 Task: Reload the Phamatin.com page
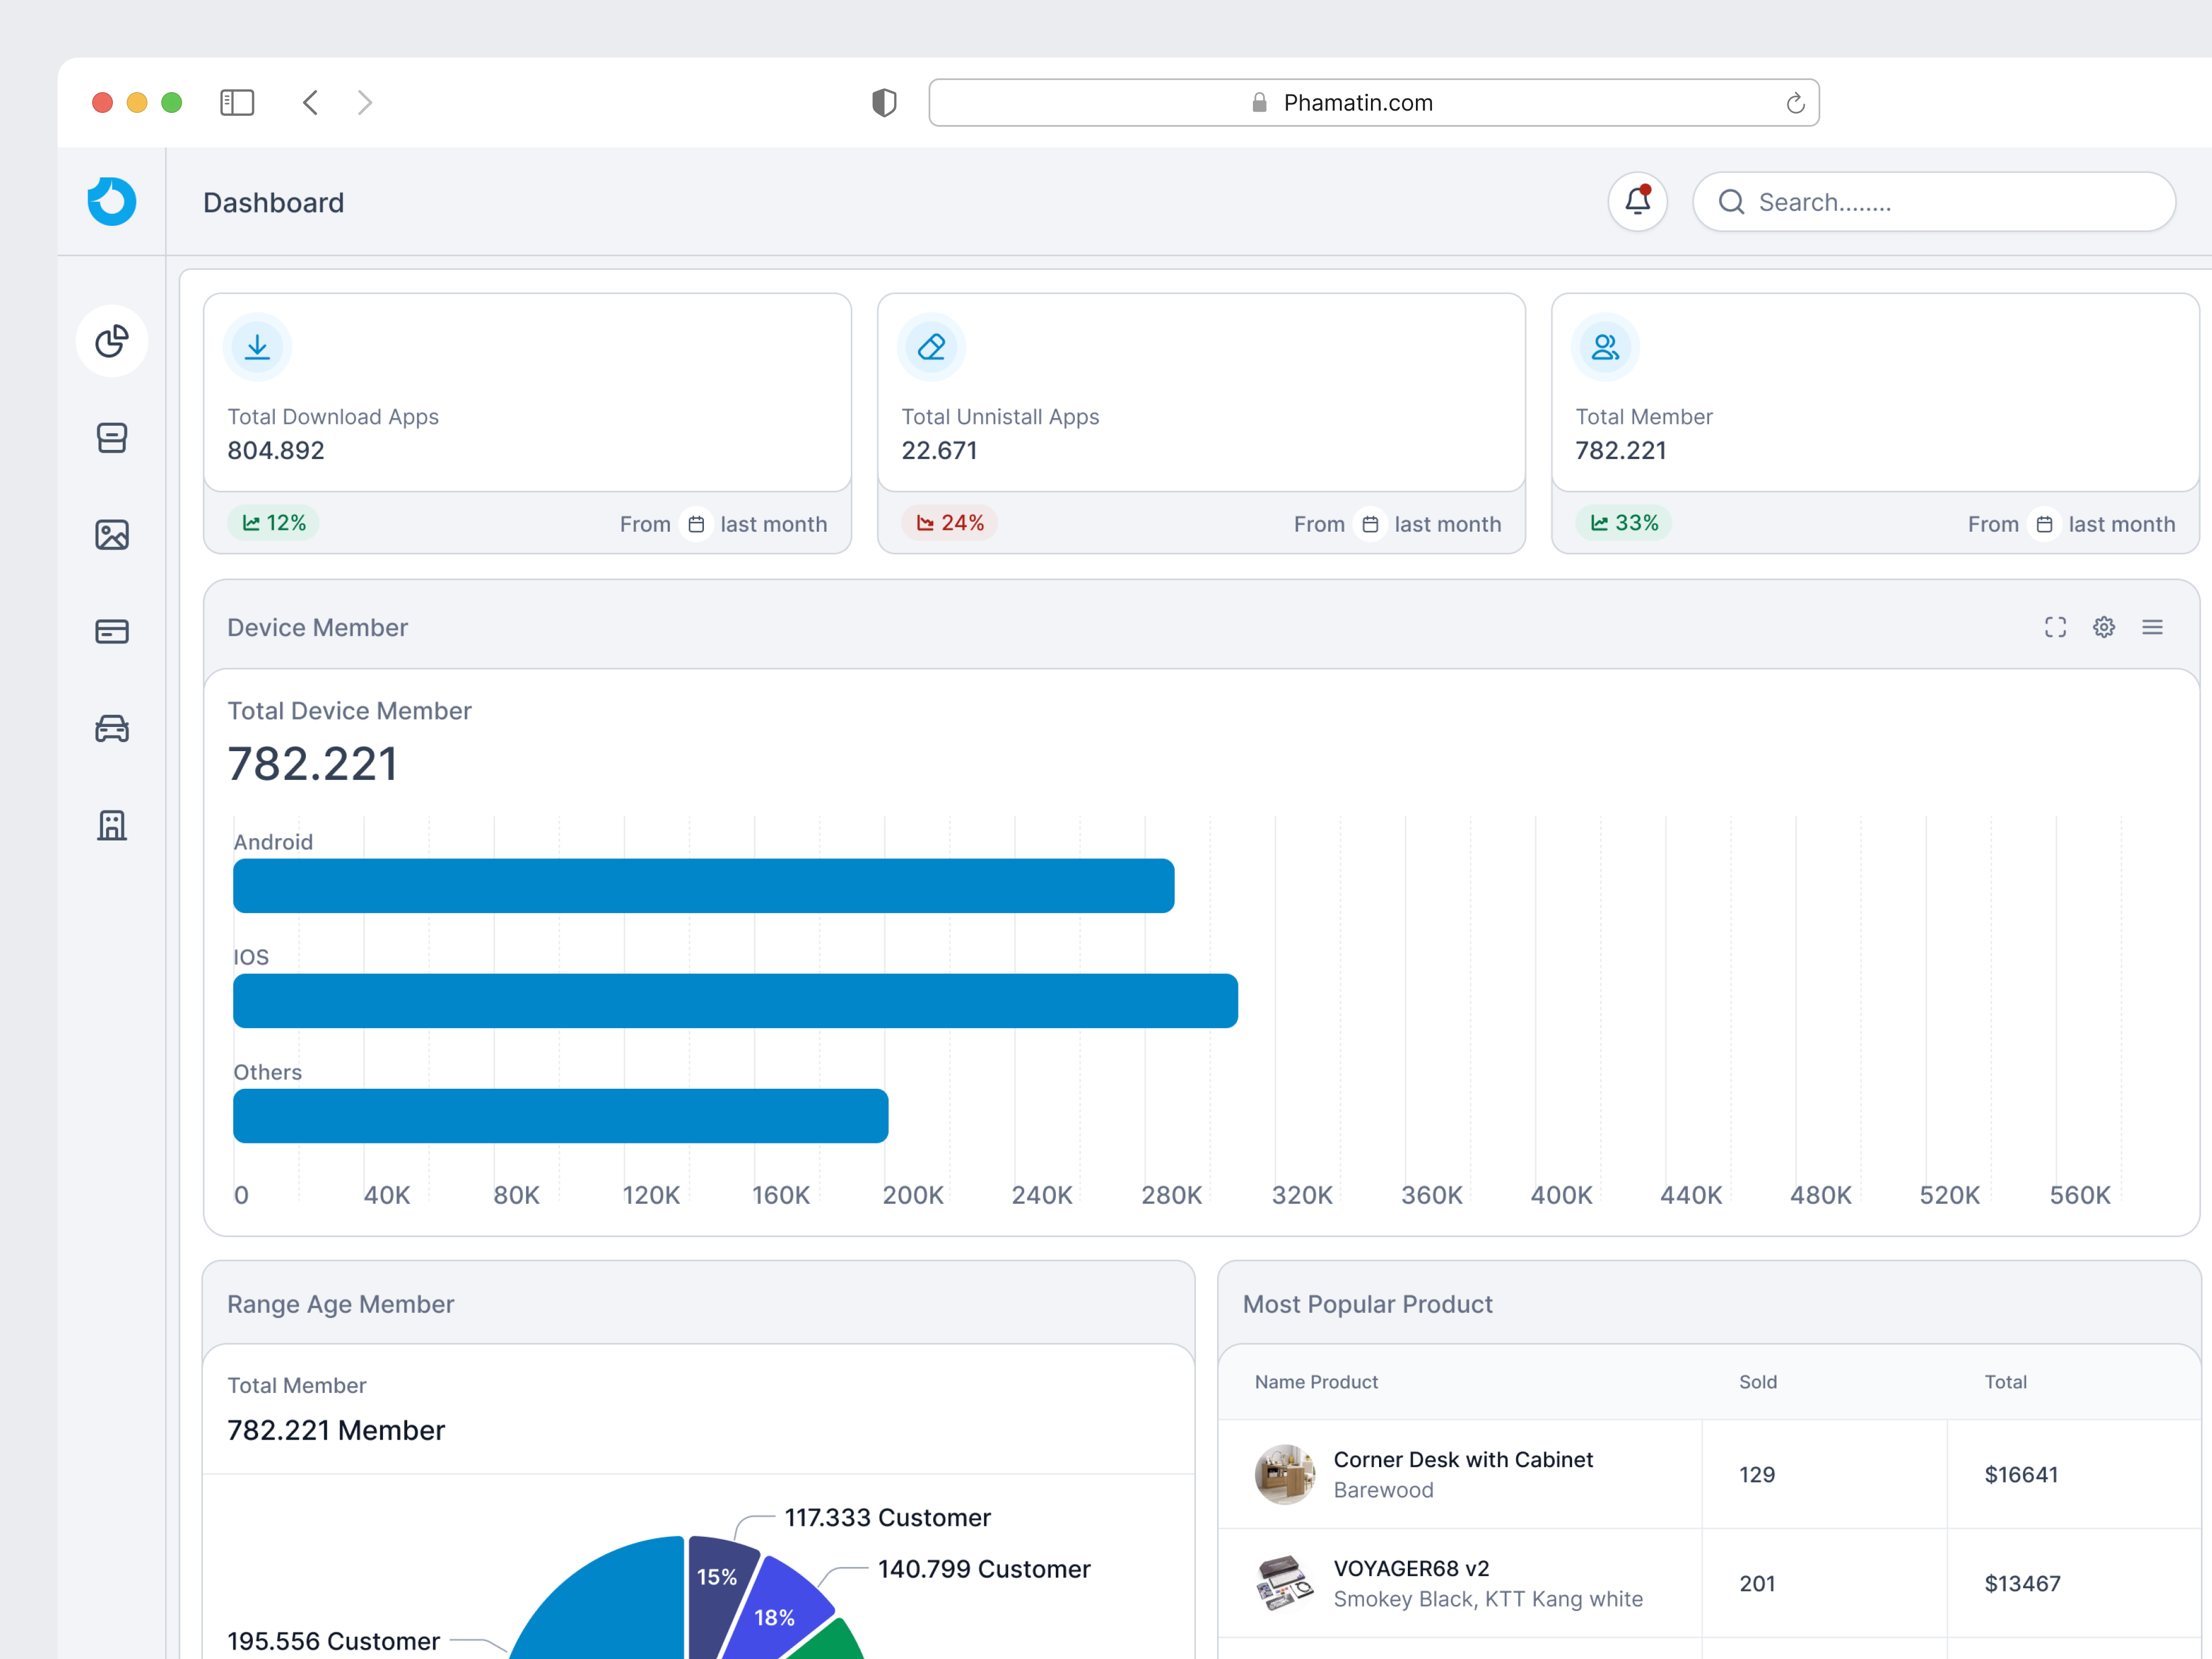(1794, 102)
